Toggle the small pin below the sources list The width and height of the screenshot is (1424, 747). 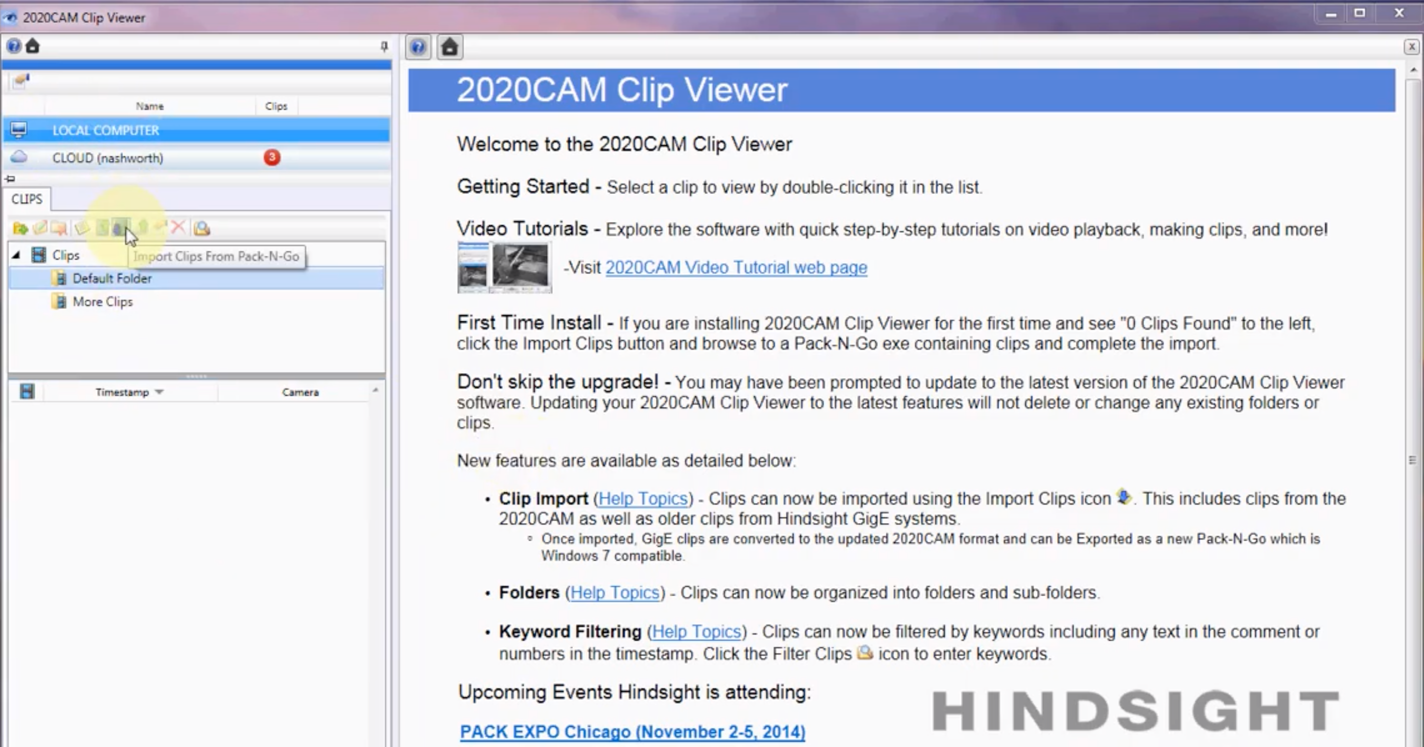click(10, 179)
